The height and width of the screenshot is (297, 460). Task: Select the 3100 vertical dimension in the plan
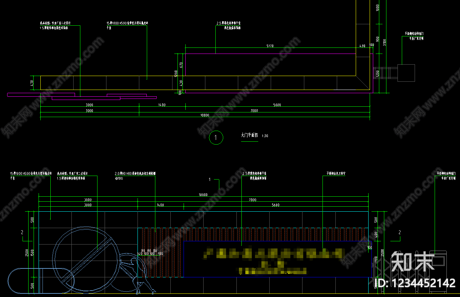point(384,42)
